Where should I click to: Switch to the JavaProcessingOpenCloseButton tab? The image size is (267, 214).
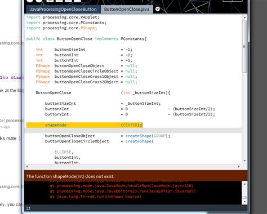(x=63, y=10)
